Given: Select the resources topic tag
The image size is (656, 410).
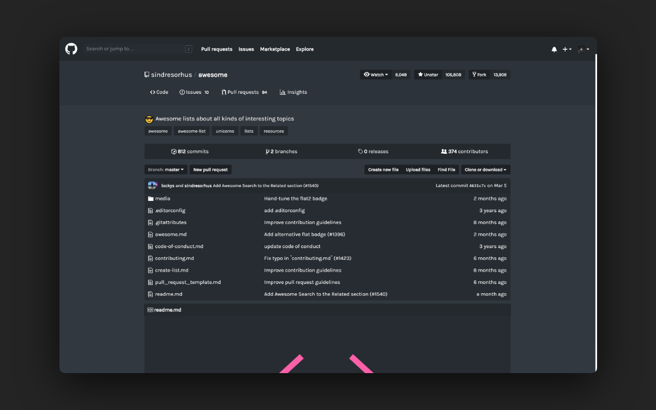Looking at the screenshot, I should [274, 131].
